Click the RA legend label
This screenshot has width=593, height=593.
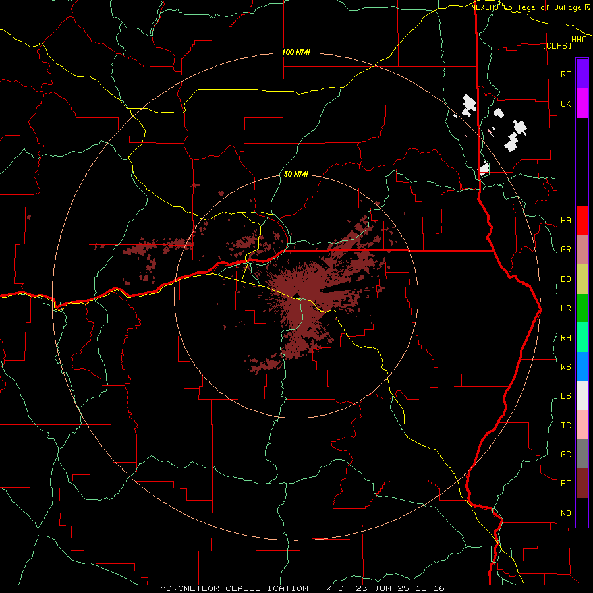click(565, 338)
